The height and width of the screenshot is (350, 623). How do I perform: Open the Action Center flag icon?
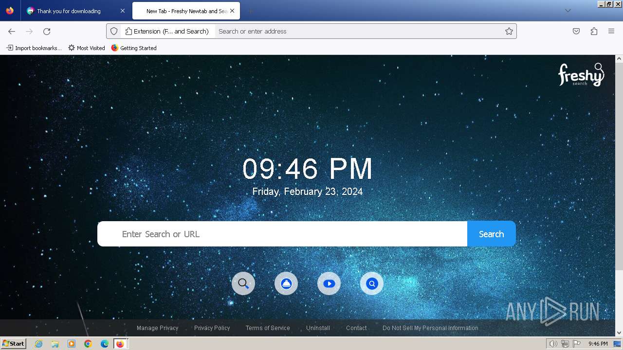[x=577, y=344]
